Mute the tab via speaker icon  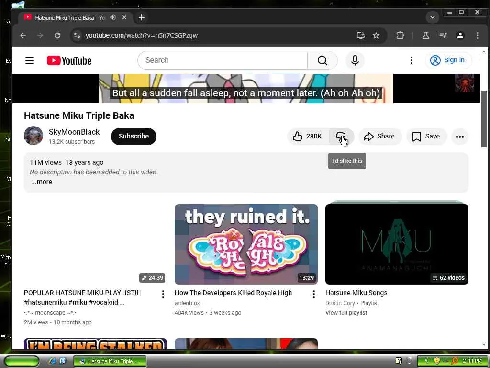[113, 18]
